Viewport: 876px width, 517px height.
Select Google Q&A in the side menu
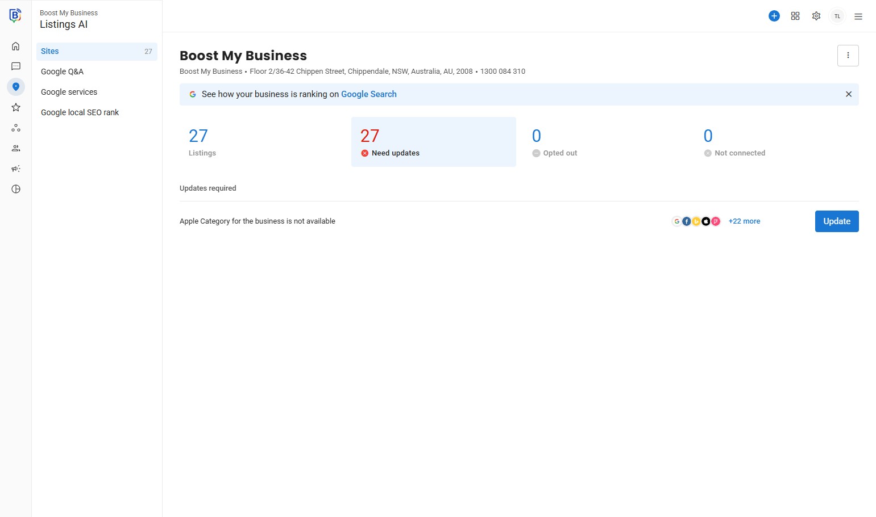tap(62, 72)
